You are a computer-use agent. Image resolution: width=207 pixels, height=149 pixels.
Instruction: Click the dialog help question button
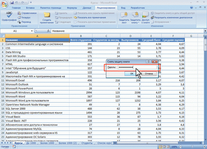coord(149,61)
